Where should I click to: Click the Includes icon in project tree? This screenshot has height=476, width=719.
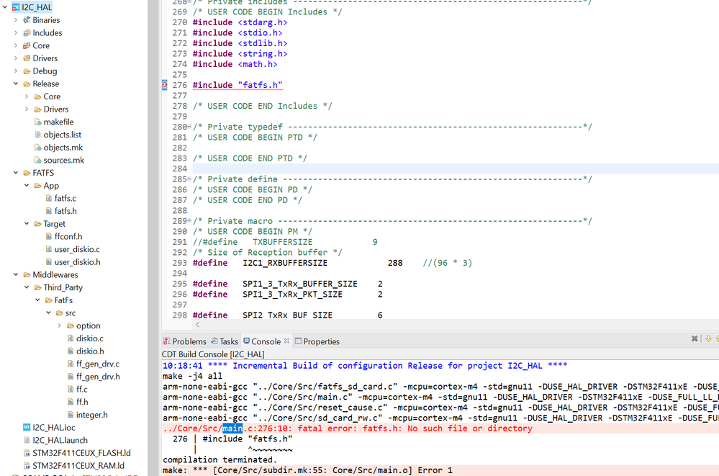click(27, 33)
